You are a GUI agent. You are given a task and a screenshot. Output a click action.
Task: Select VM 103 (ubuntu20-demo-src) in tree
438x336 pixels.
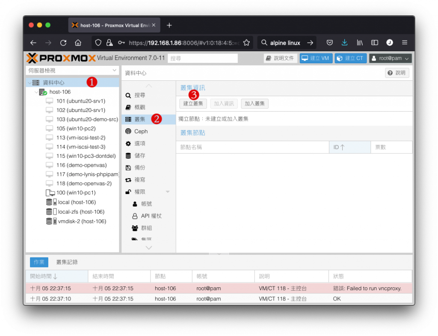[x=73, y=119]
